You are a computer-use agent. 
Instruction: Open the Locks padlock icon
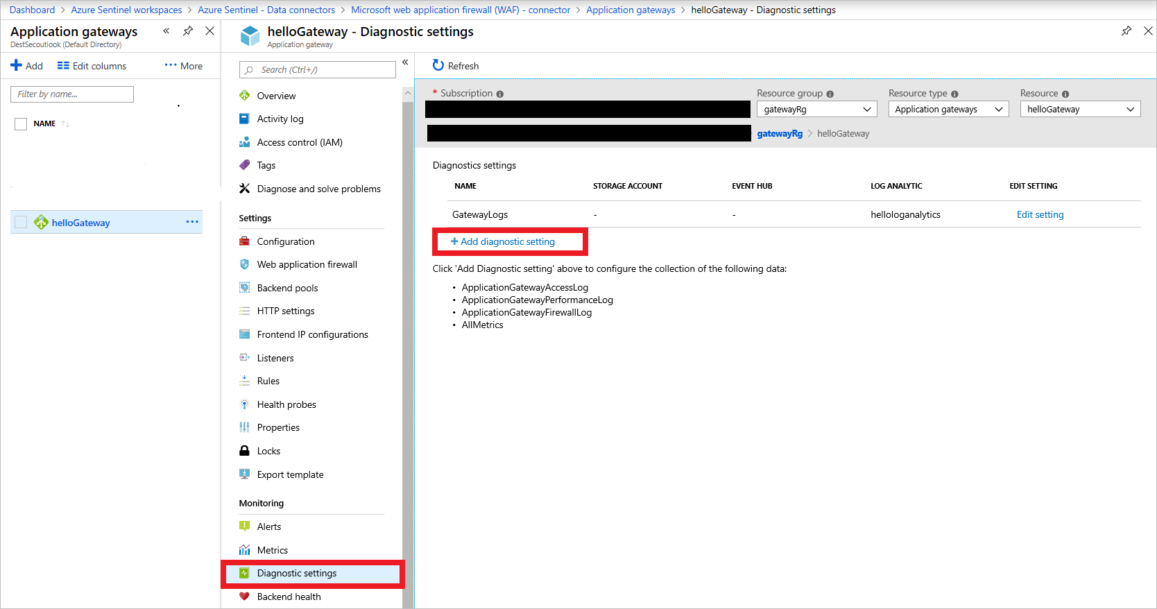click(244, 451)
